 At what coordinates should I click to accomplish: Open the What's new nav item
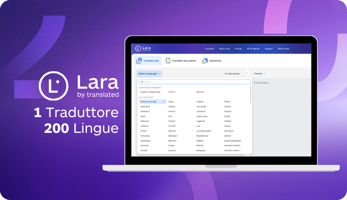[284, 49]
